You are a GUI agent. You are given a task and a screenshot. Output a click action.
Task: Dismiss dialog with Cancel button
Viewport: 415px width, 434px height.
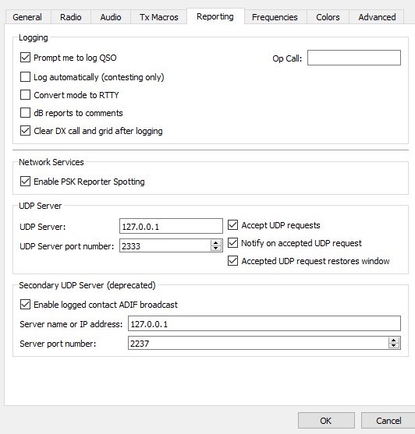click(x=388, y=421)
